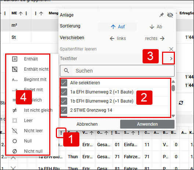Uncheck 2 STWE Grenzweg 14

click(64, 110)
